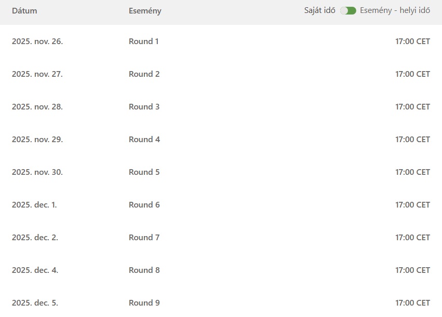
Task: Open the Round 2 event
Action: 144,74
